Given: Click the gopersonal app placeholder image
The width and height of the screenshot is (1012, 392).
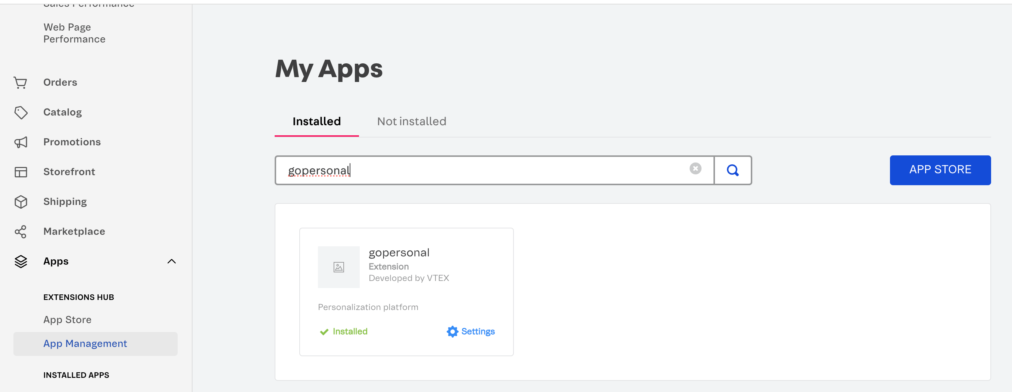Looking at the screenshot, I should click(x=339, y=267).
